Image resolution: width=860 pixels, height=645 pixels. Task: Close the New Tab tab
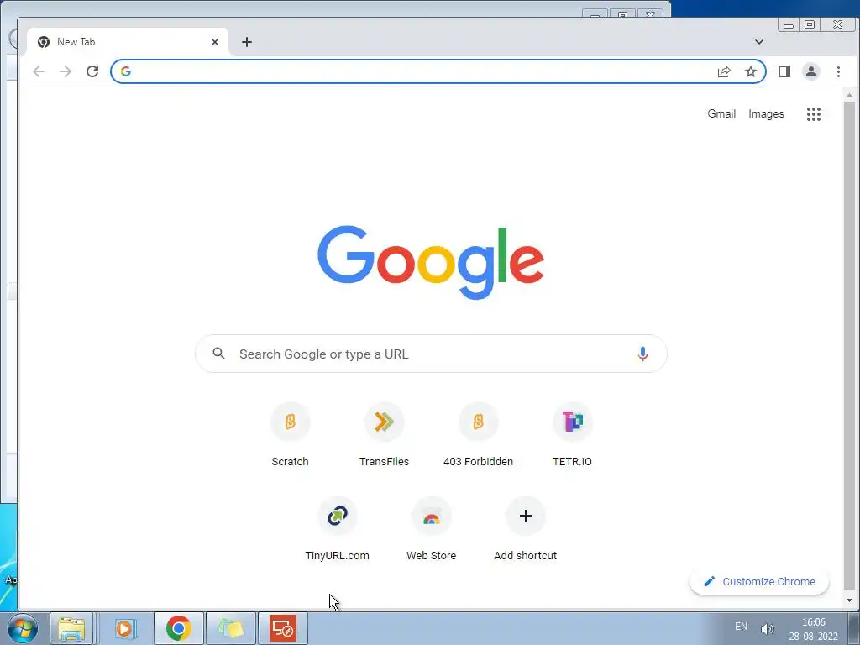tap(215, 42)
